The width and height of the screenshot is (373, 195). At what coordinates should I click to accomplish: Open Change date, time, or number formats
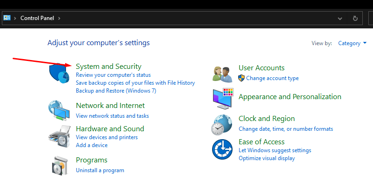pyautogui.click(x=286, y=128)
